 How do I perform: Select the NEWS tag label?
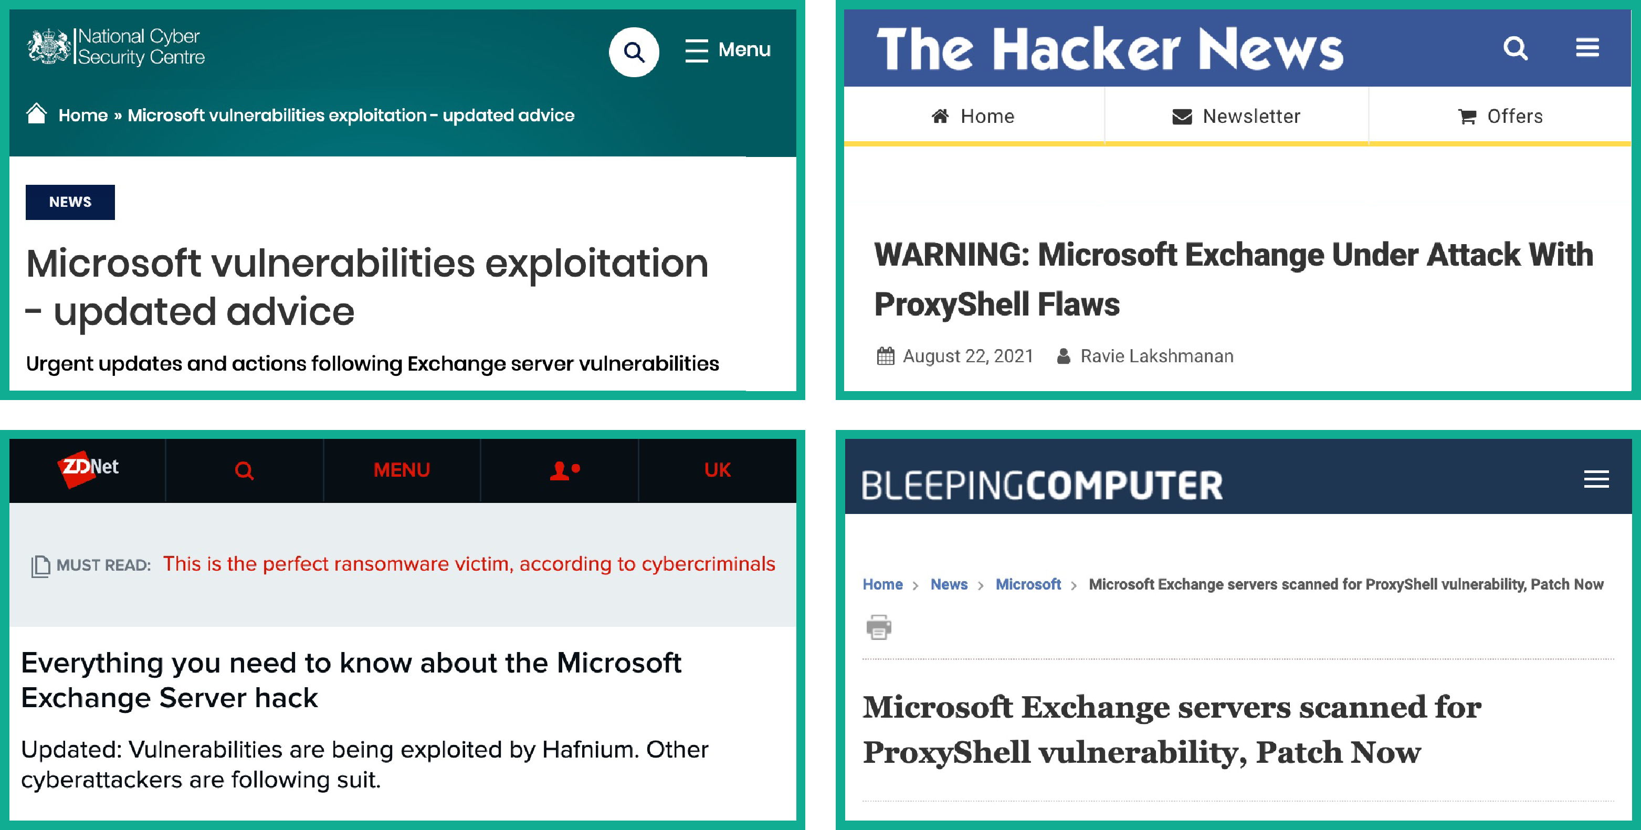[x=70, y=202]
